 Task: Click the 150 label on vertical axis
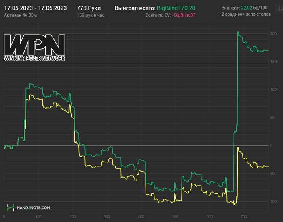[x=273, y=62]
